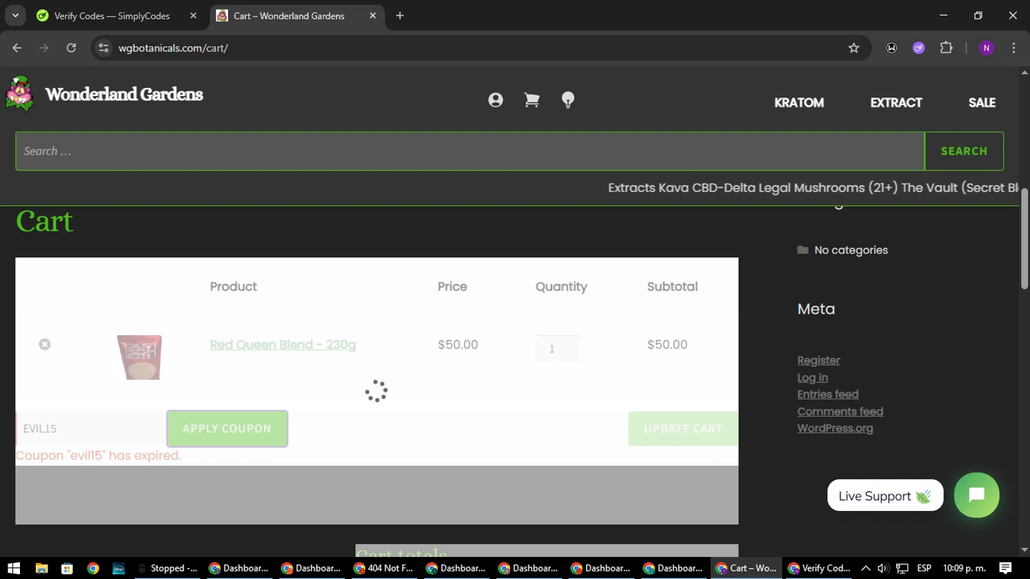Open new browser tab
The width and height of the screenshot is (1030, 579).
pyautogui.click(x=400, y=16)
